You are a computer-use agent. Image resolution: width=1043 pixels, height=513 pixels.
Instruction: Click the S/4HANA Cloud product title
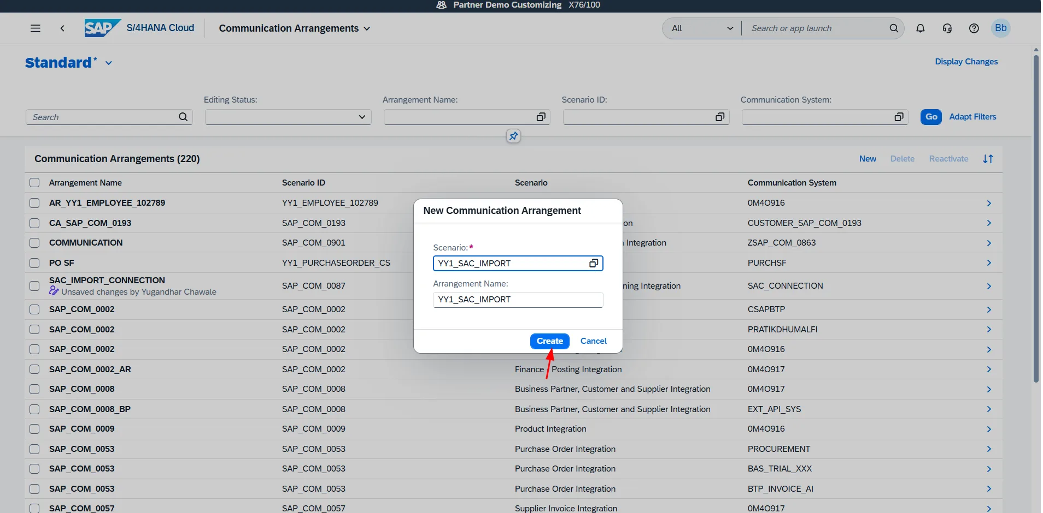[160, 28]
